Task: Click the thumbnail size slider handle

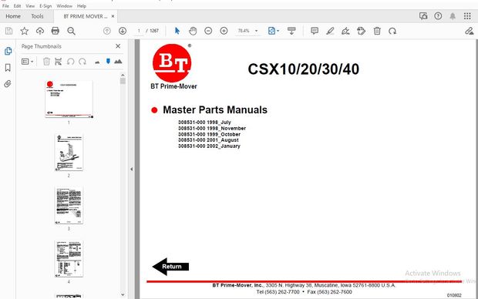Action: coord(108,61)
